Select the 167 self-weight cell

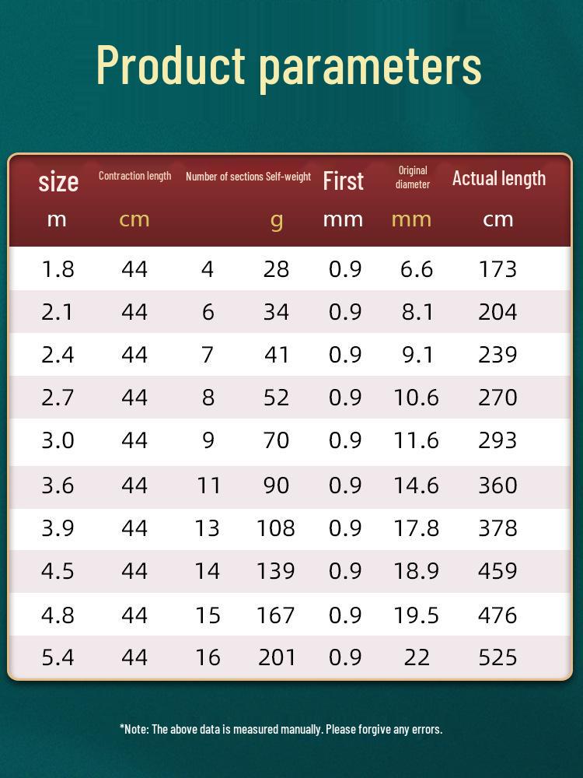pos(276,615)
